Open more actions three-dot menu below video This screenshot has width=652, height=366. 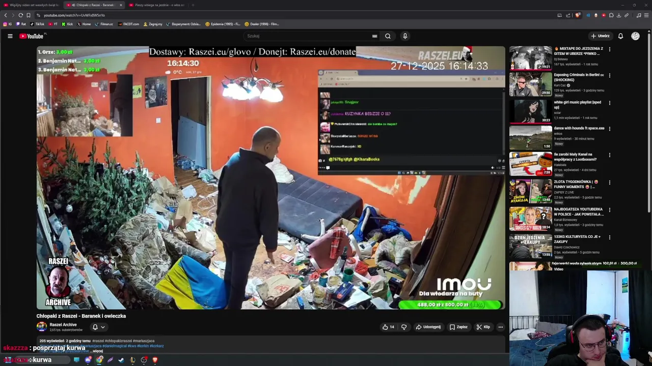501,327
